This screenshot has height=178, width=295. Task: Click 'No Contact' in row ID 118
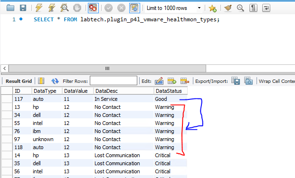pyautogui.click(x=124, y=147)
